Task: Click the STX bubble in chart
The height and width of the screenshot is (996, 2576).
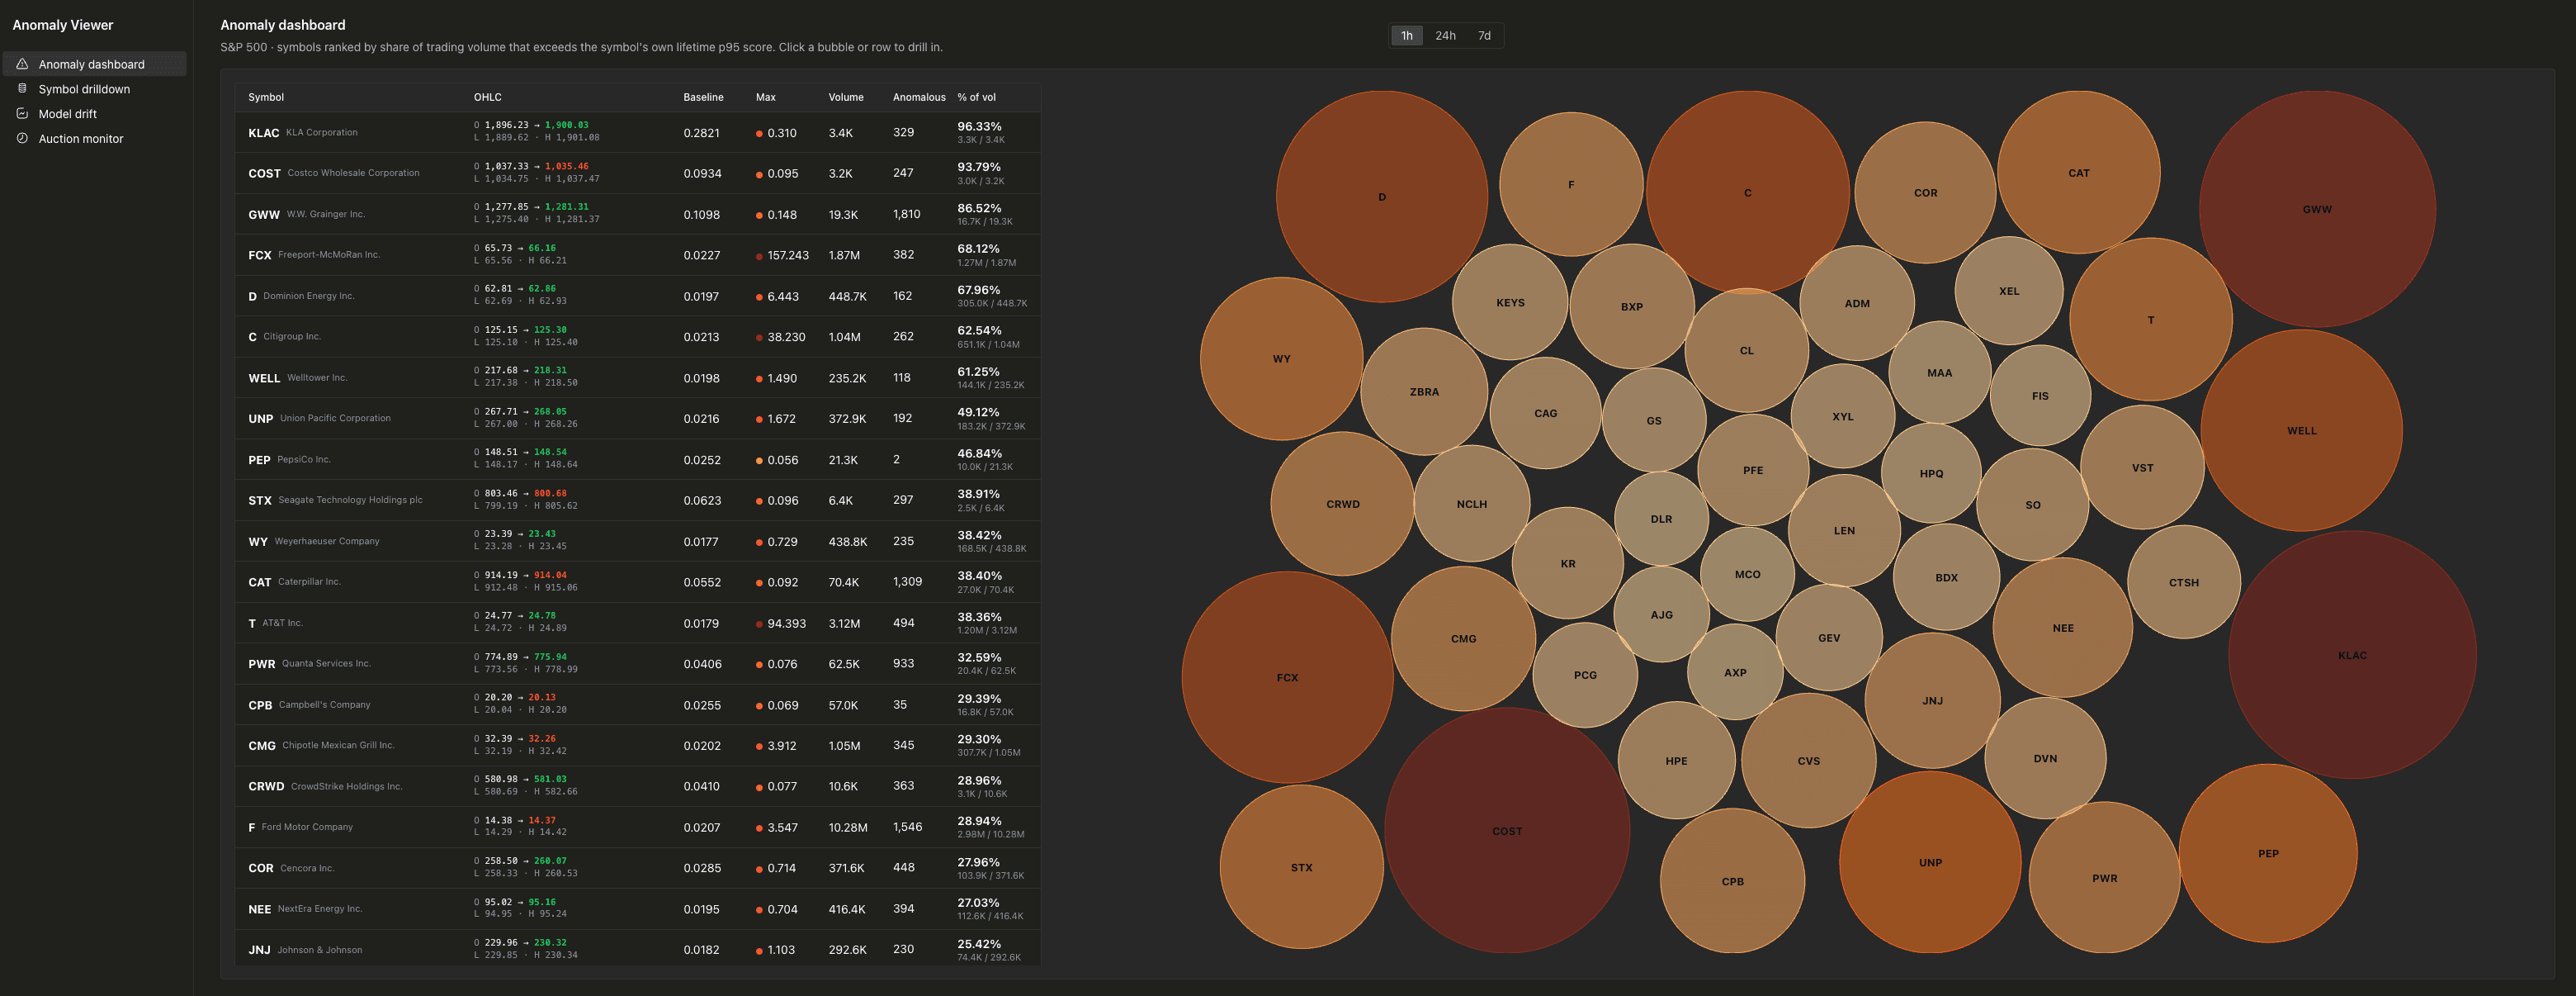Action: click(x=1301, y=867)
